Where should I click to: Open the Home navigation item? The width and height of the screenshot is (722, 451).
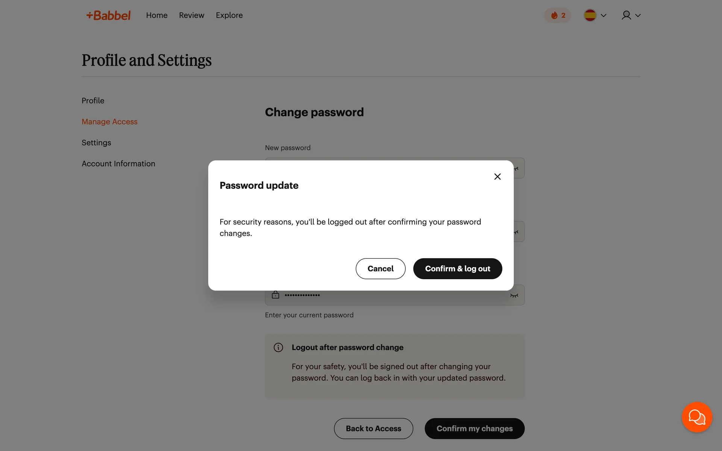pyautogui.click(x=157, y=15)
